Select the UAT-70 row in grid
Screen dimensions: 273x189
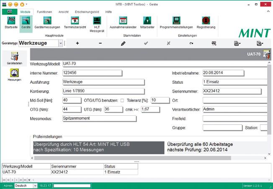point(70,172)
